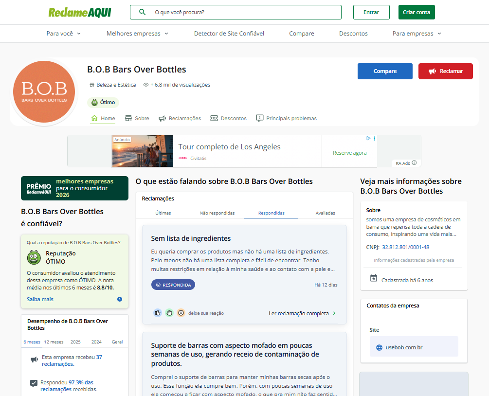This screenshot has width=489, height=396.
Task: Click the Entrar button
Action: 371,12
